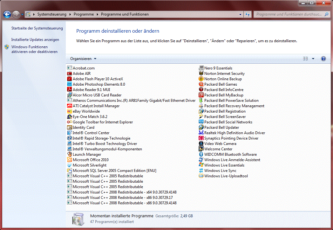
Task: Select Packard Bell ScreenSaver entry
Action: pyautogui.click(x=222, y=117)
